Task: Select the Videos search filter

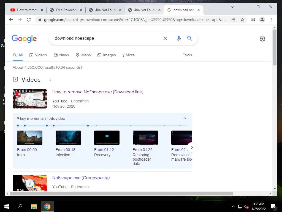Action: 38,55
